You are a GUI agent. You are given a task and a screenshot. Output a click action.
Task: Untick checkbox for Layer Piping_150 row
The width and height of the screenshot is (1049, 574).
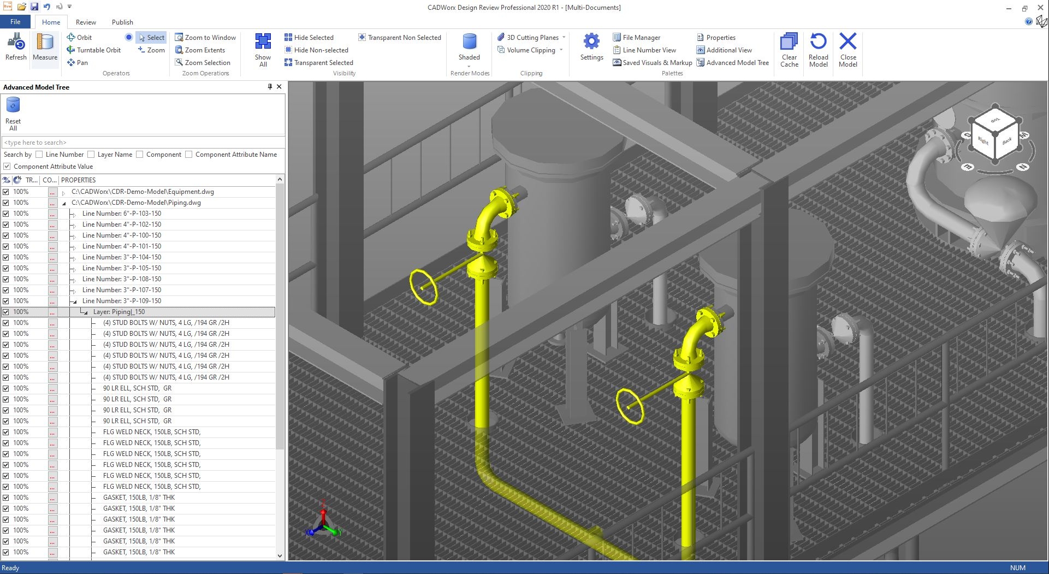pyautogui.click(x=5, y=312)
